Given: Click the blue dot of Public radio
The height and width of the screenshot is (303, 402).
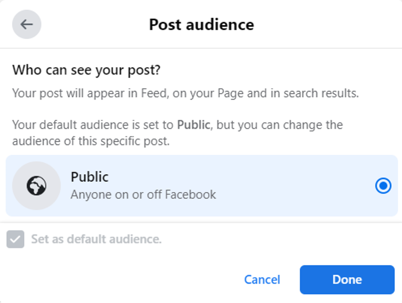Looking at the screenshot, I should (x=383, y=186).
